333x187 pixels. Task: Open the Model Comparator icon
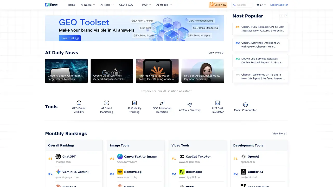click(245, 105)
